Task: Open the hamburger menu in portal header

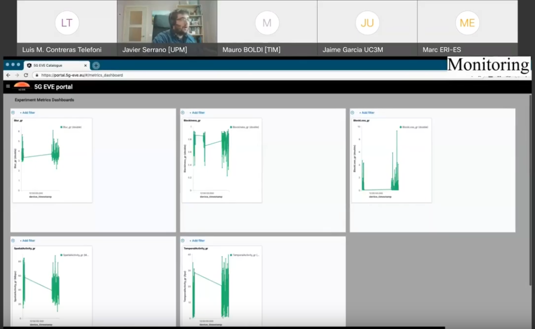Action: (8, 86)
